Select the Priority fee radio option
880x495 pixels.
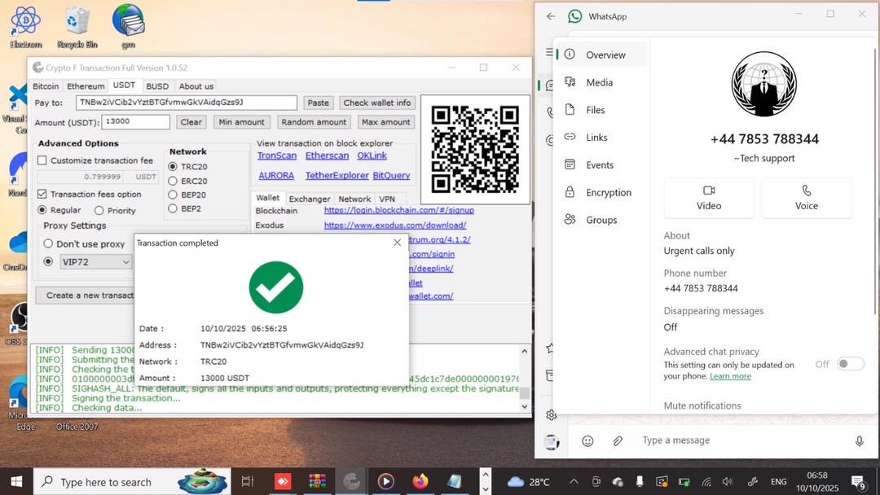tap(99, 210)
